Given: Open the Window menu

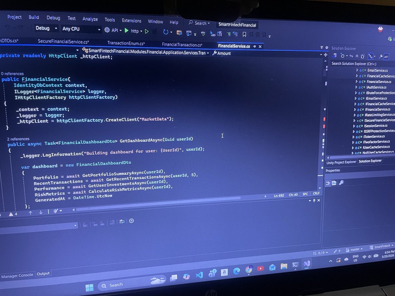Looking at the screenshot, I should [155, 21].
